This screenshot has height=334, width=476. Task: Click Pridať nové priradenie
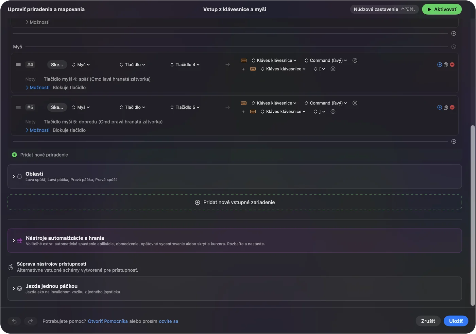click(40, 155)
